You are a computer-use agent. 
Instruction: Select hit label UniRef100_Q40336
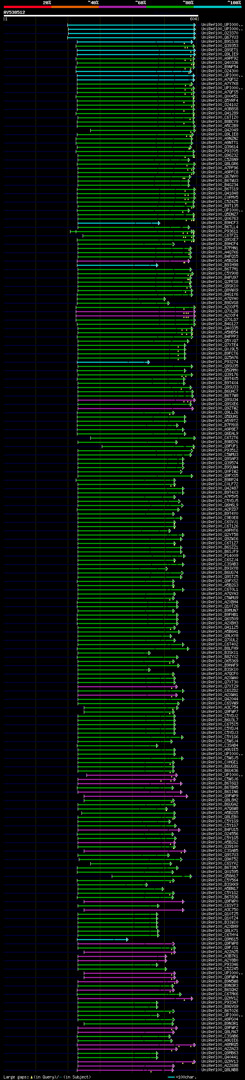coord(219,63)
